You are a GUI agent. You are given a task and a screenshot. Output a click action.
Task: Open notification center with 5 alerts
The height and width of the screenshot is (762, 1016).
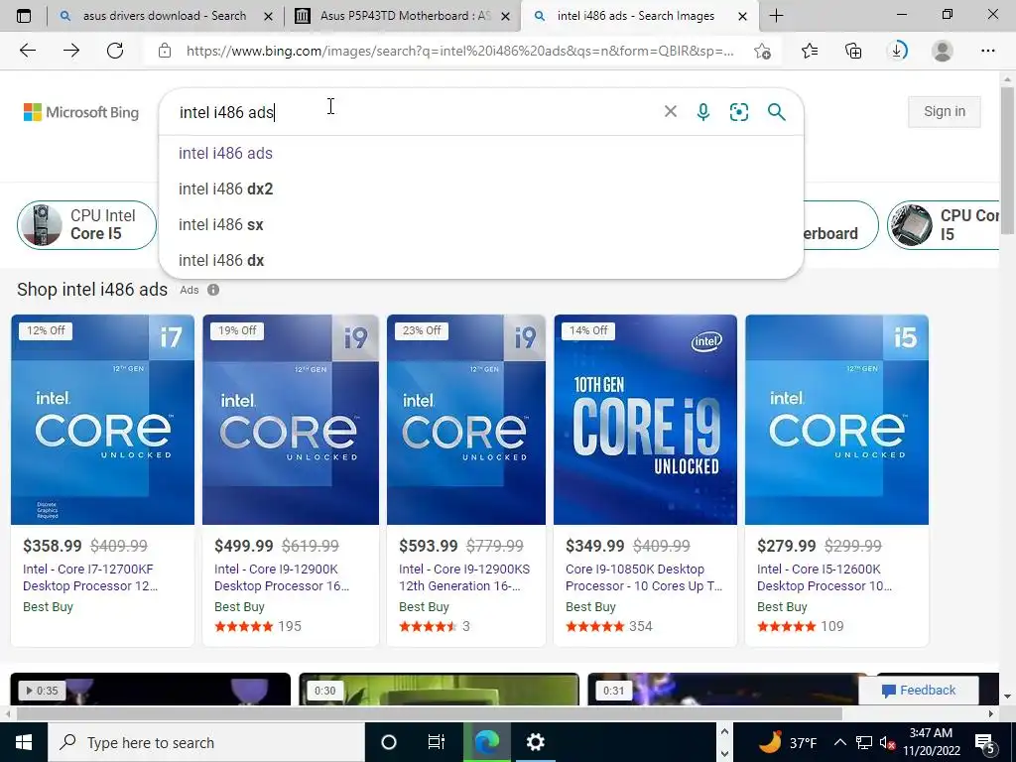point(985,743)
